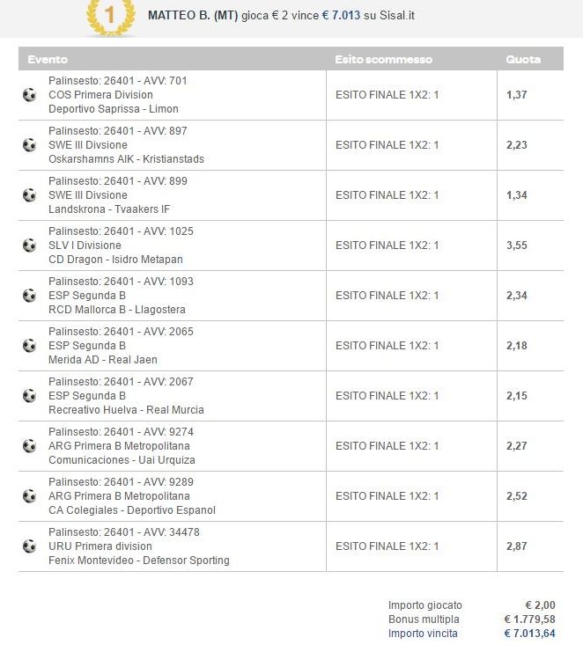The height and width of the screenshot is (645, 583).
Task: Click soccer ball icon for CA Colegiales match
Action: [x=29, y=496]
